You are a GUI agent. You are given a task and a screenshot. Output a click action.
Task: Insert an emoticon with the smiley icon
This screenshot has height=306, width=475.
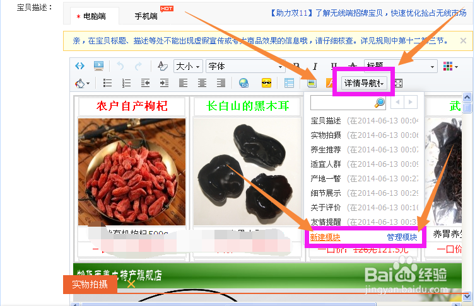266,83
